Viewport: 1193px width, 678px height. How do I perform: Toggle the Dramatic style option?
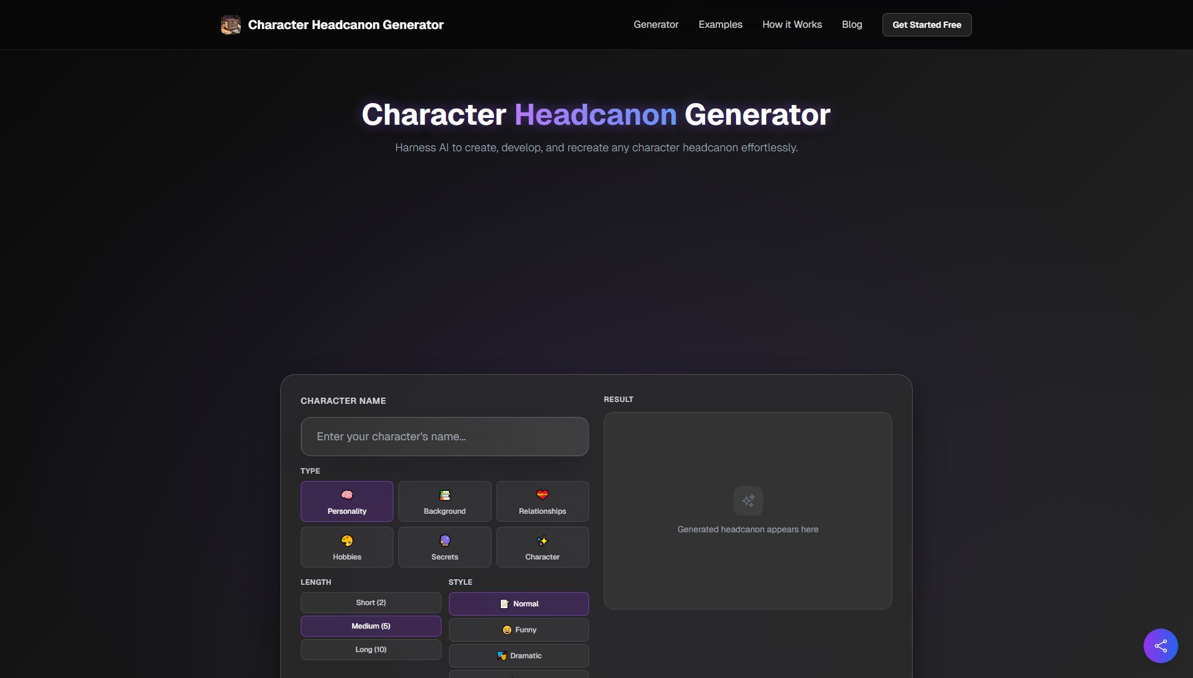519,655
